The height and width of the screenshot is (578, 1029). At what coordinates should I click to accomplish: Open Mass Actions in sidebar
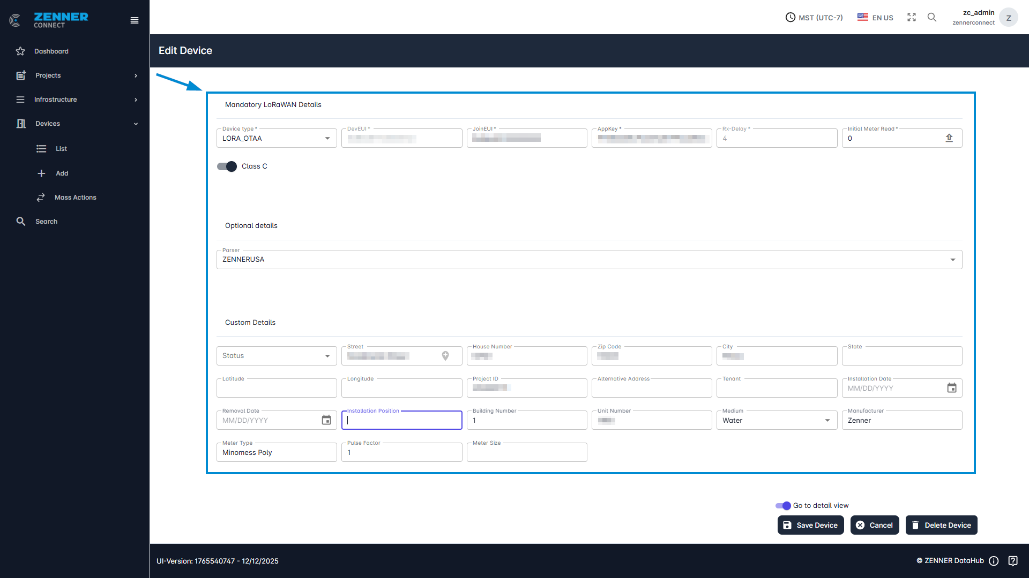75,197
